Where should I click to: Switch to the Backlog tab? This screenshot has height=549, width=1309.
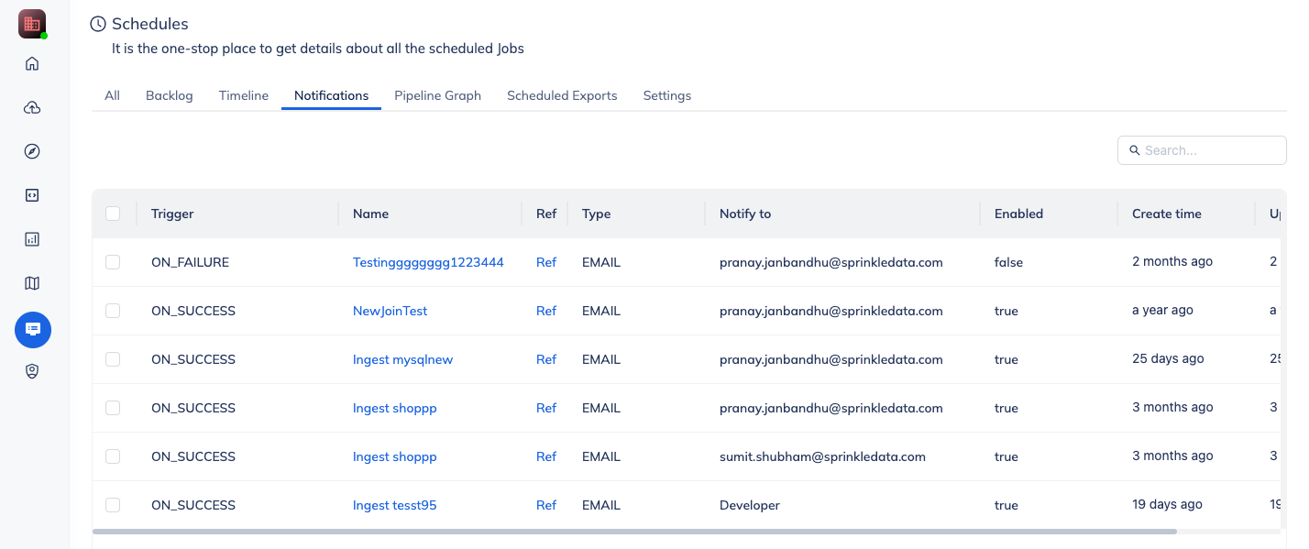[170, 95]
